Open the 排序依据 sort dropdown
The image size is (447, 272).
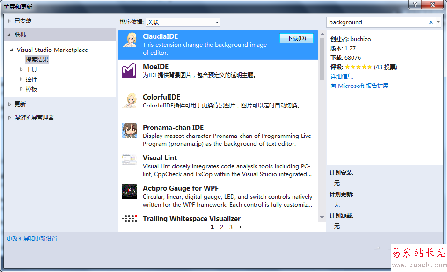183,22
